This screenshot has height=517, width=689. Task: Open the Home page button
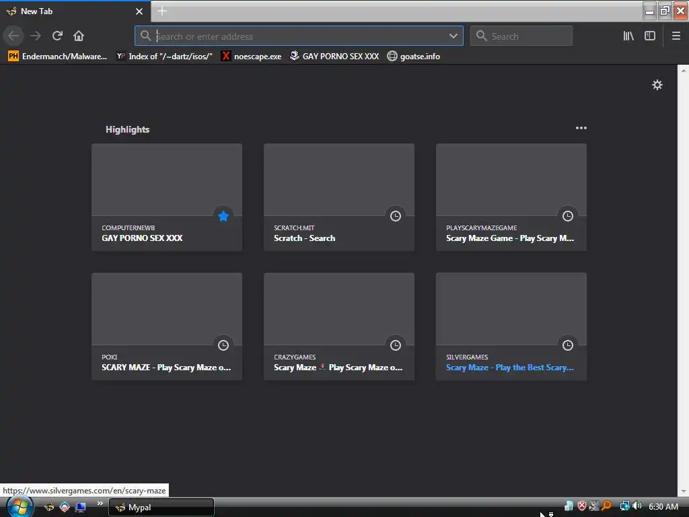(x=79, y=36)
